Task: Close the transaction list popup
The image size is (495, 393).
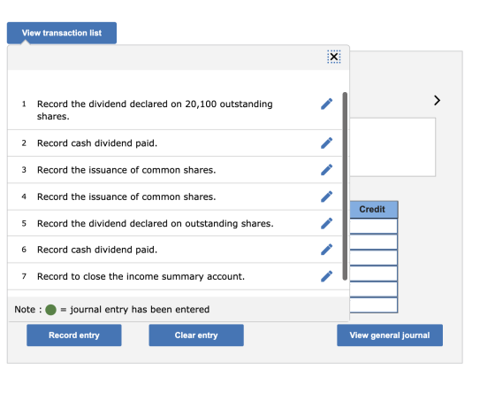Action: coord(334,57)
